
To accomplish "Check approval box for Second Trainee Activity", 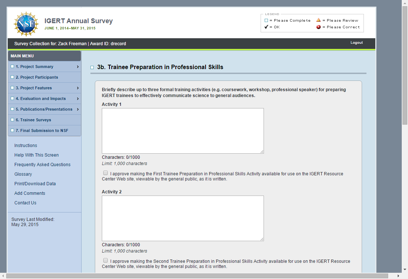I will pos(105,260).
